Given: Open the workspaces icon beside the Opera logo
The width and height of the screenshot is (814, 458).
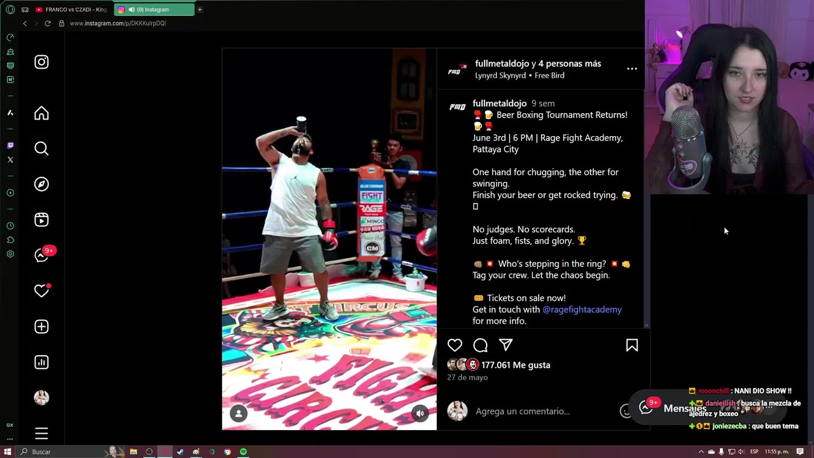Looking at the screenshot, I should click(x=25, y=10).
